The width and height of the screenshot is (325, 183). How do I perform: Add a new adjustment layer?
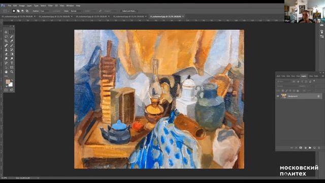(x=305, y=148)
